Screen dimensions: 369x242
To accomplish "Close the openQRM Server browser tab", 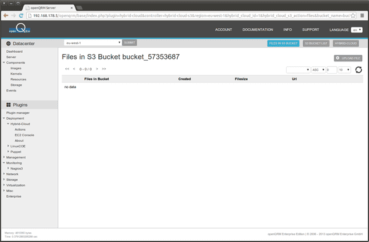I will 71,8.
